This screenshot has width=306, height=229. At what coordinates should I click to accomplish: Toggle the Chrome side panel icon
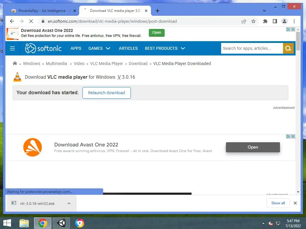(275, 21)
